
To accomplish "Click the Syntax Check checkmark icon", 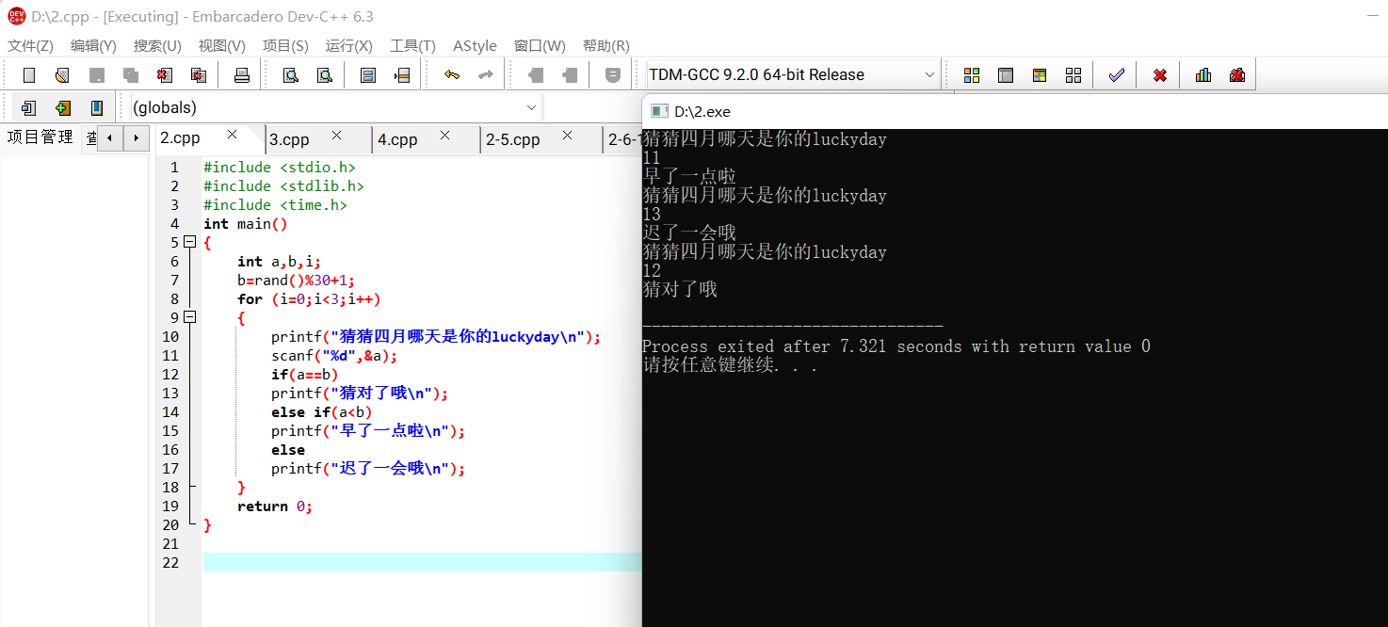I will coord(1116,75).
